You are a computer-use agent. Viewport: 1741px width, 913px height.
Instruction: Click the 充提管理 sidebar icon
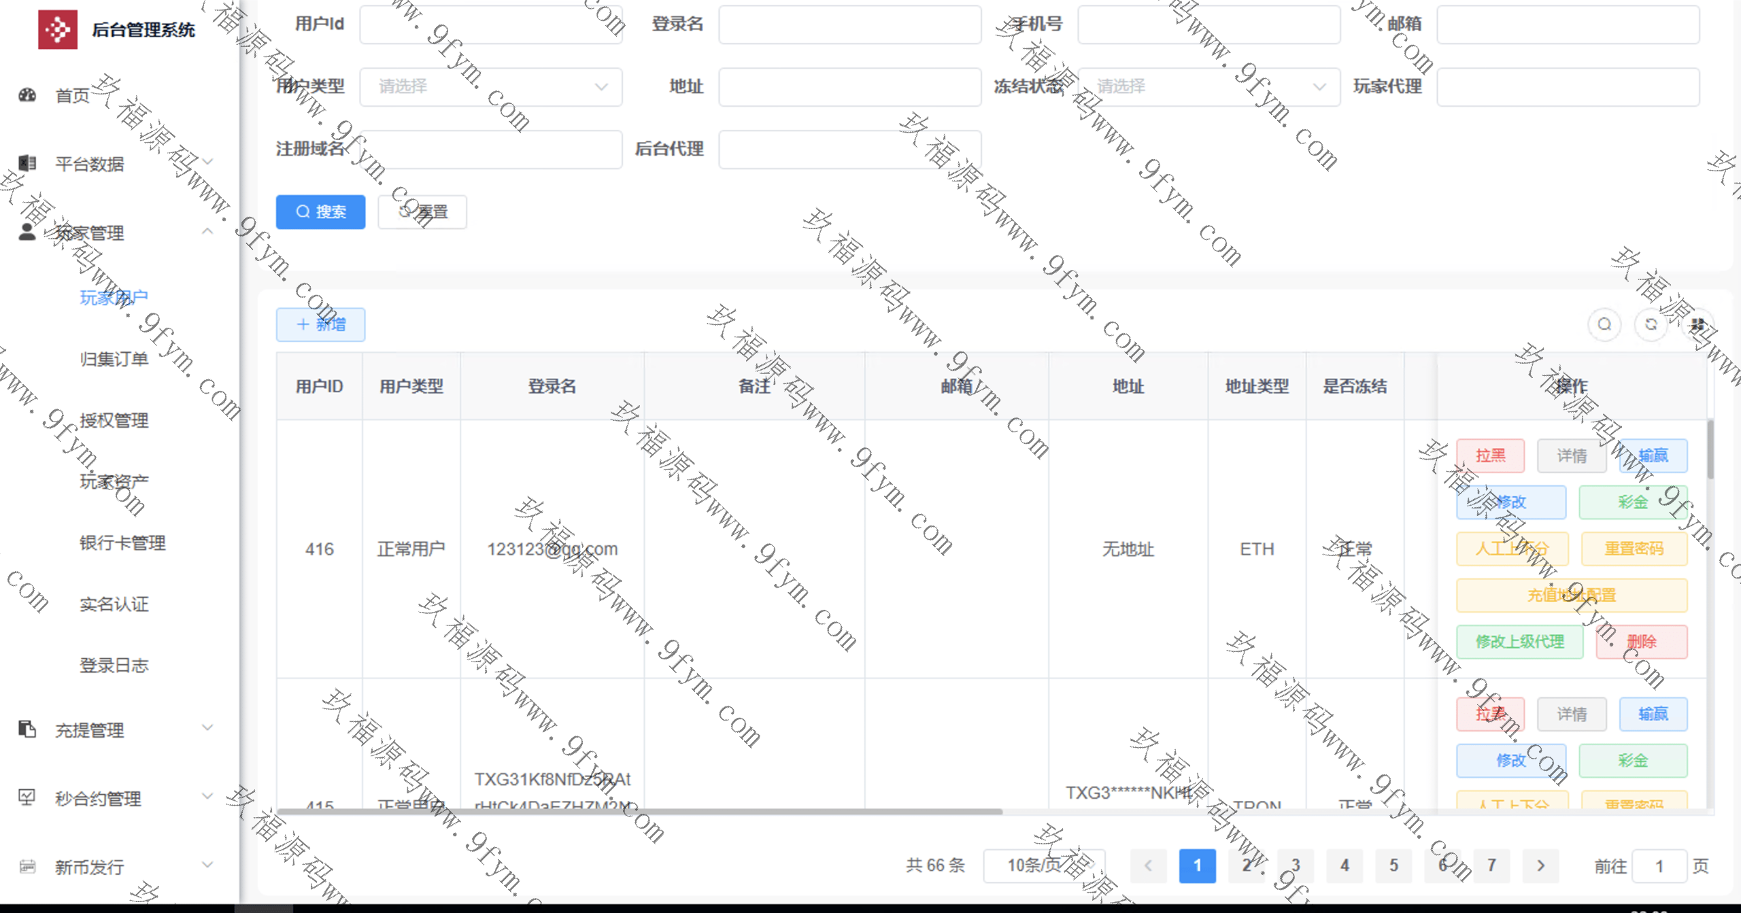click(x=27, y=729)
